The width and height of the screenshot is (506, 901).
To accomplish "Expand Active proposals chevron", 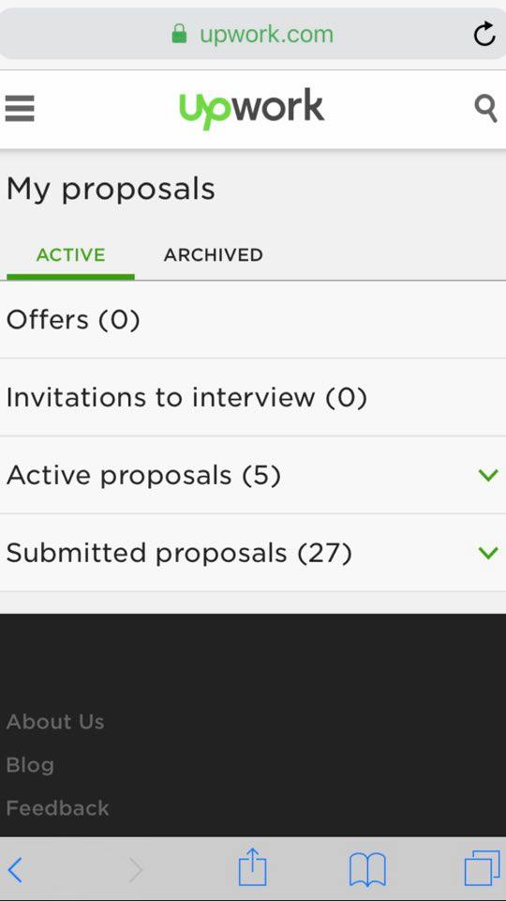I will pos(488,475).
